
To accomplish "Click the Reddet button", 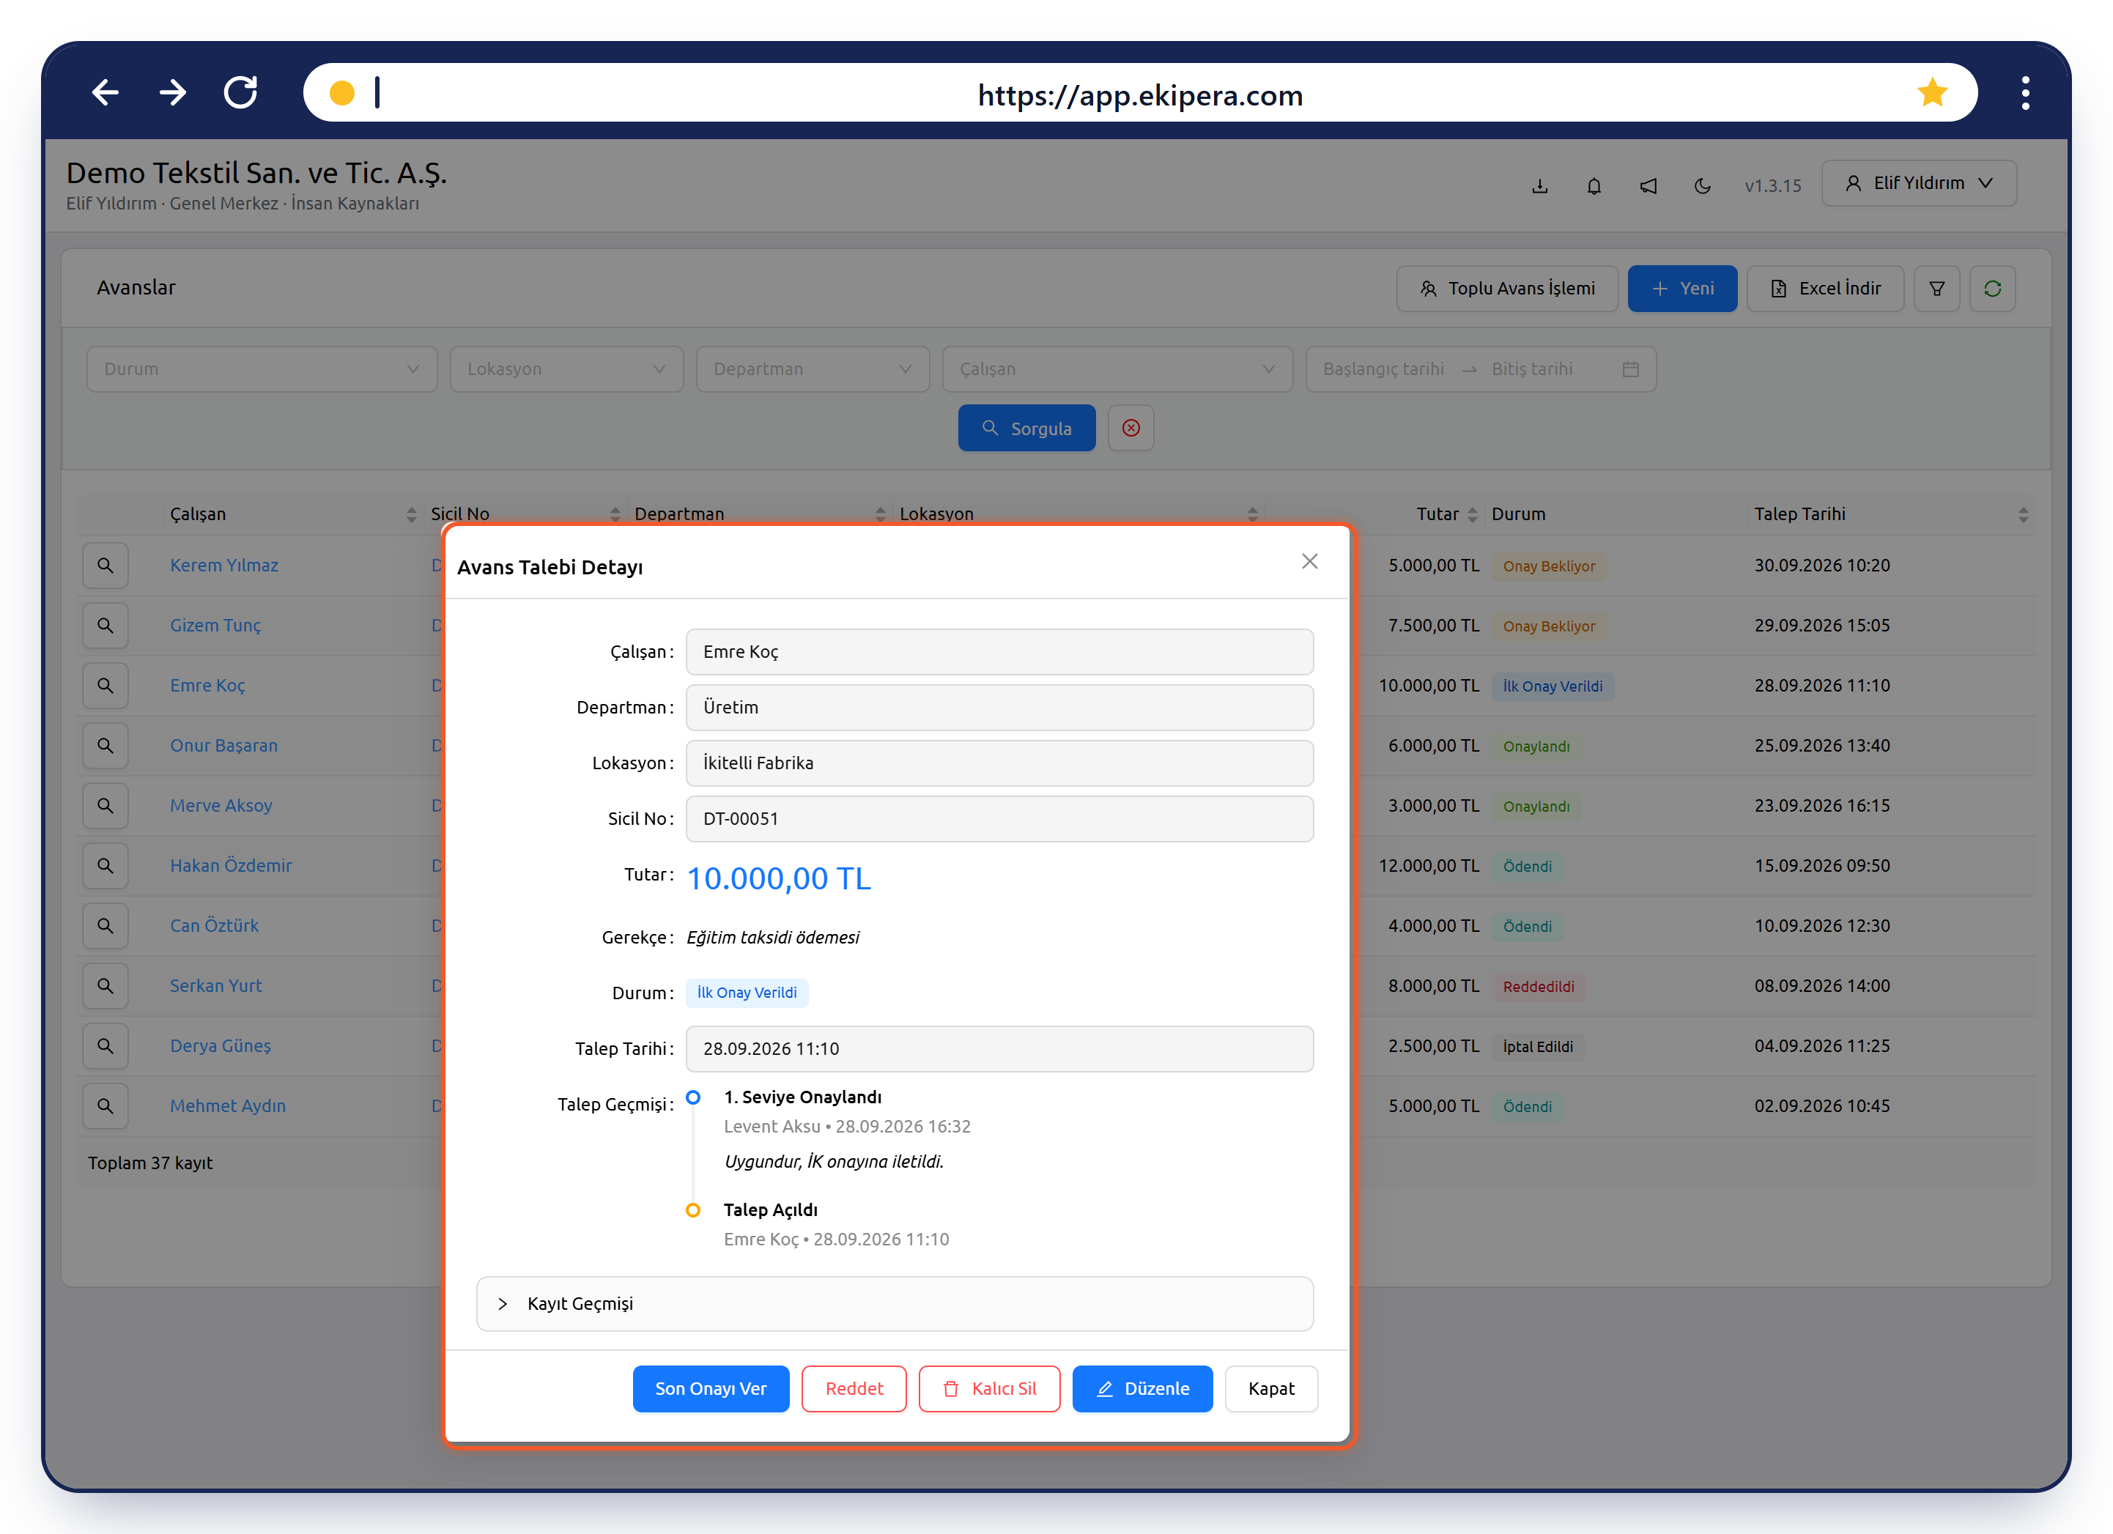I will coord(854,1389).
